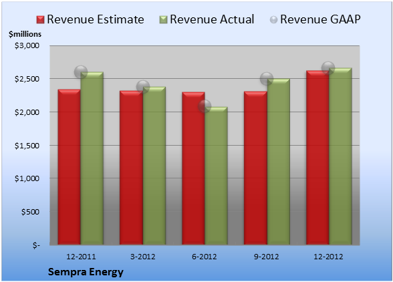Click the gray Revenue GAAP legend marker

274,20
